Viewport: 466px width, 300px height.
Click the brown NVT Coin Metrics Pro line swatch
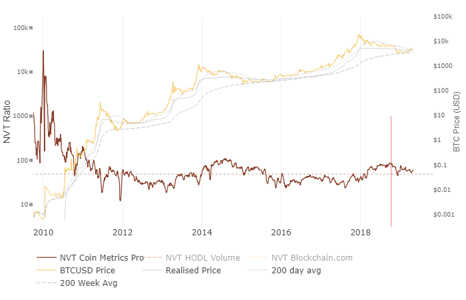click(x=46, y=257)
